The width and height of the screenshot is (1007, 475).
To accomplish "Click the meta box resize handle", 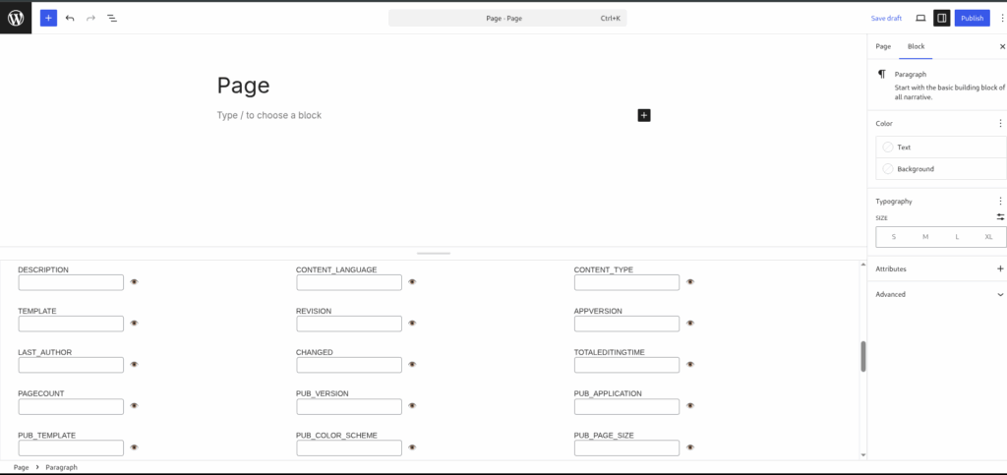I will click(x=434, y=253).
